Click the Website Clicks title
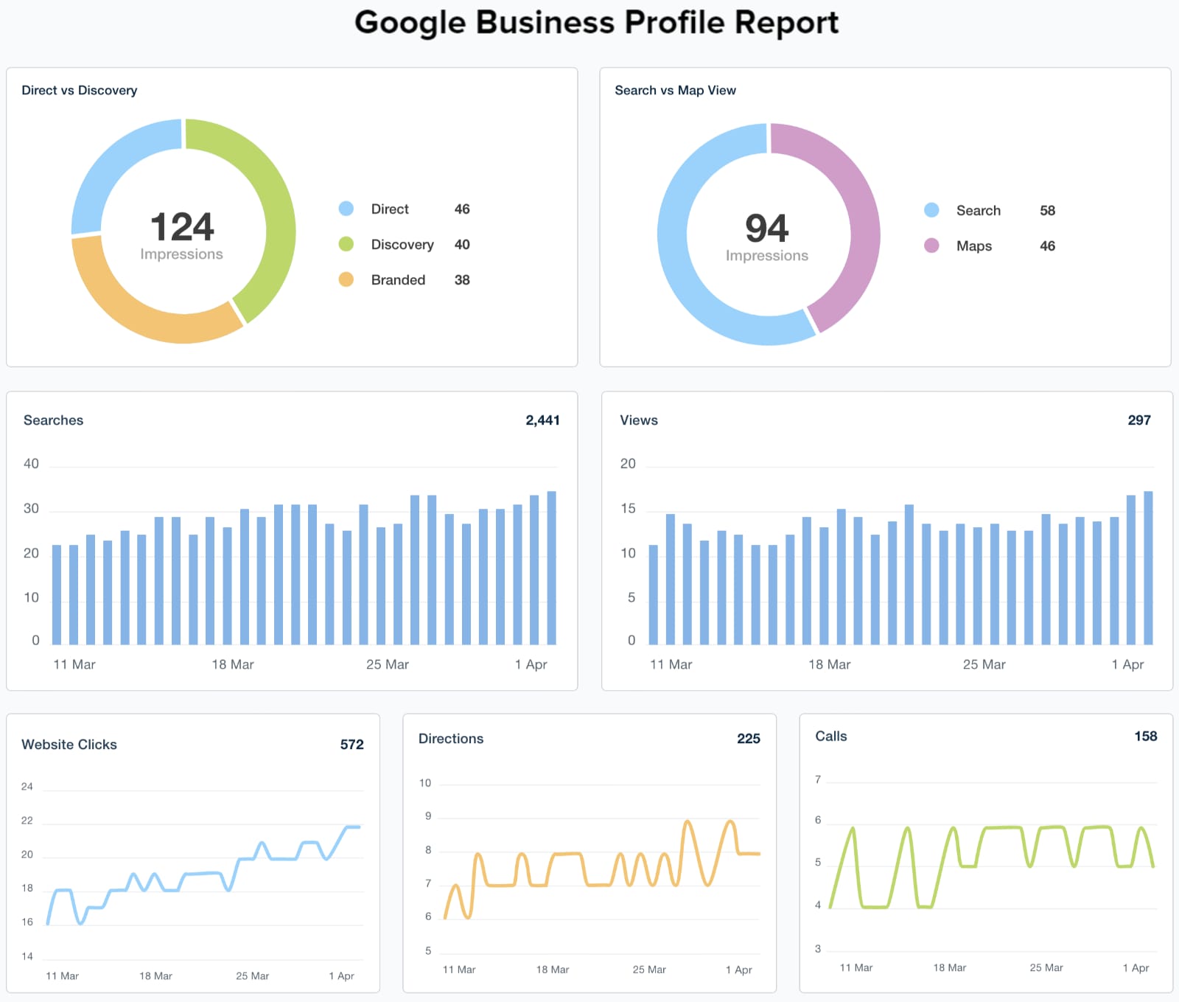 pyautogui.click(x=69, y=745)
